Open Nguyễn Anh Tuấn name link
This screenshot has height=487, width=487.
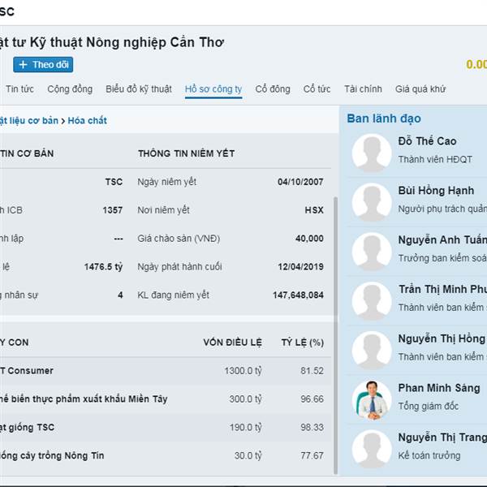(x=442, y=240)
